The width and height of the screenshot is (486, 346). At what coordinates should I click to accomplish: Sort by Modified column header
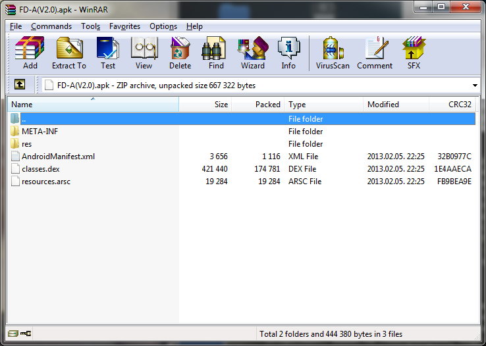point(396,105)
